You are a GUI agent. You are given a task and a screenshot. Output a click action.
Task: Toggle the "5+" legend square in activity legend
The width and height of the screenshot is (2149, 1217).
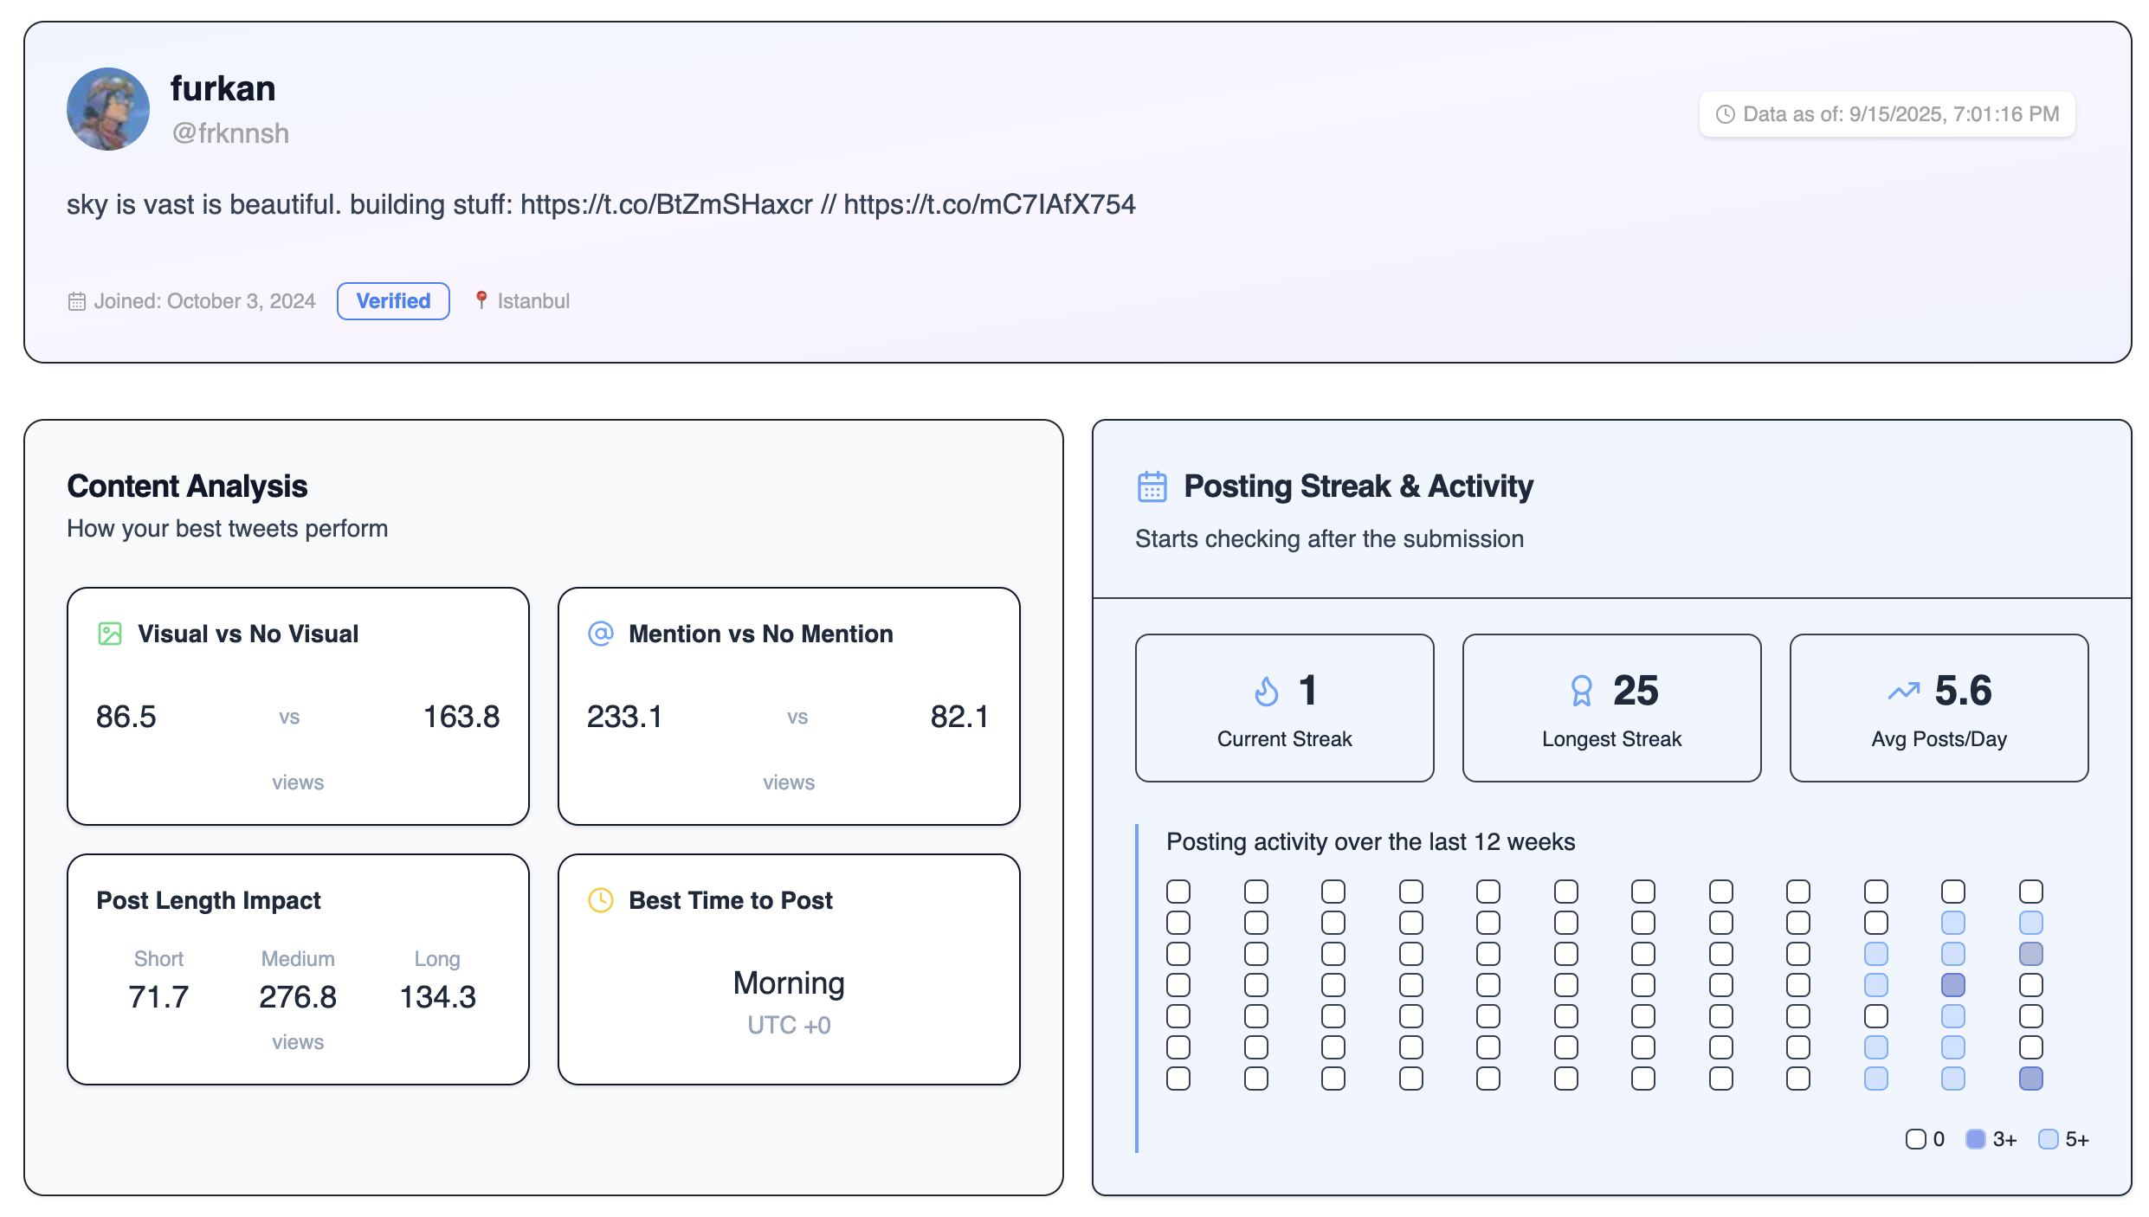click(2048, 1139)
